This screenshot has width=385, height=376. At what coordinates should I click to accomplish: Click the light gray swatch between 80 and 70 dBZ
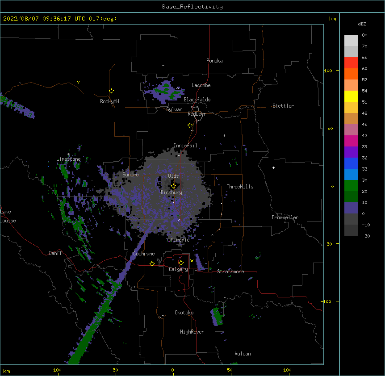(x=351, y=41)
